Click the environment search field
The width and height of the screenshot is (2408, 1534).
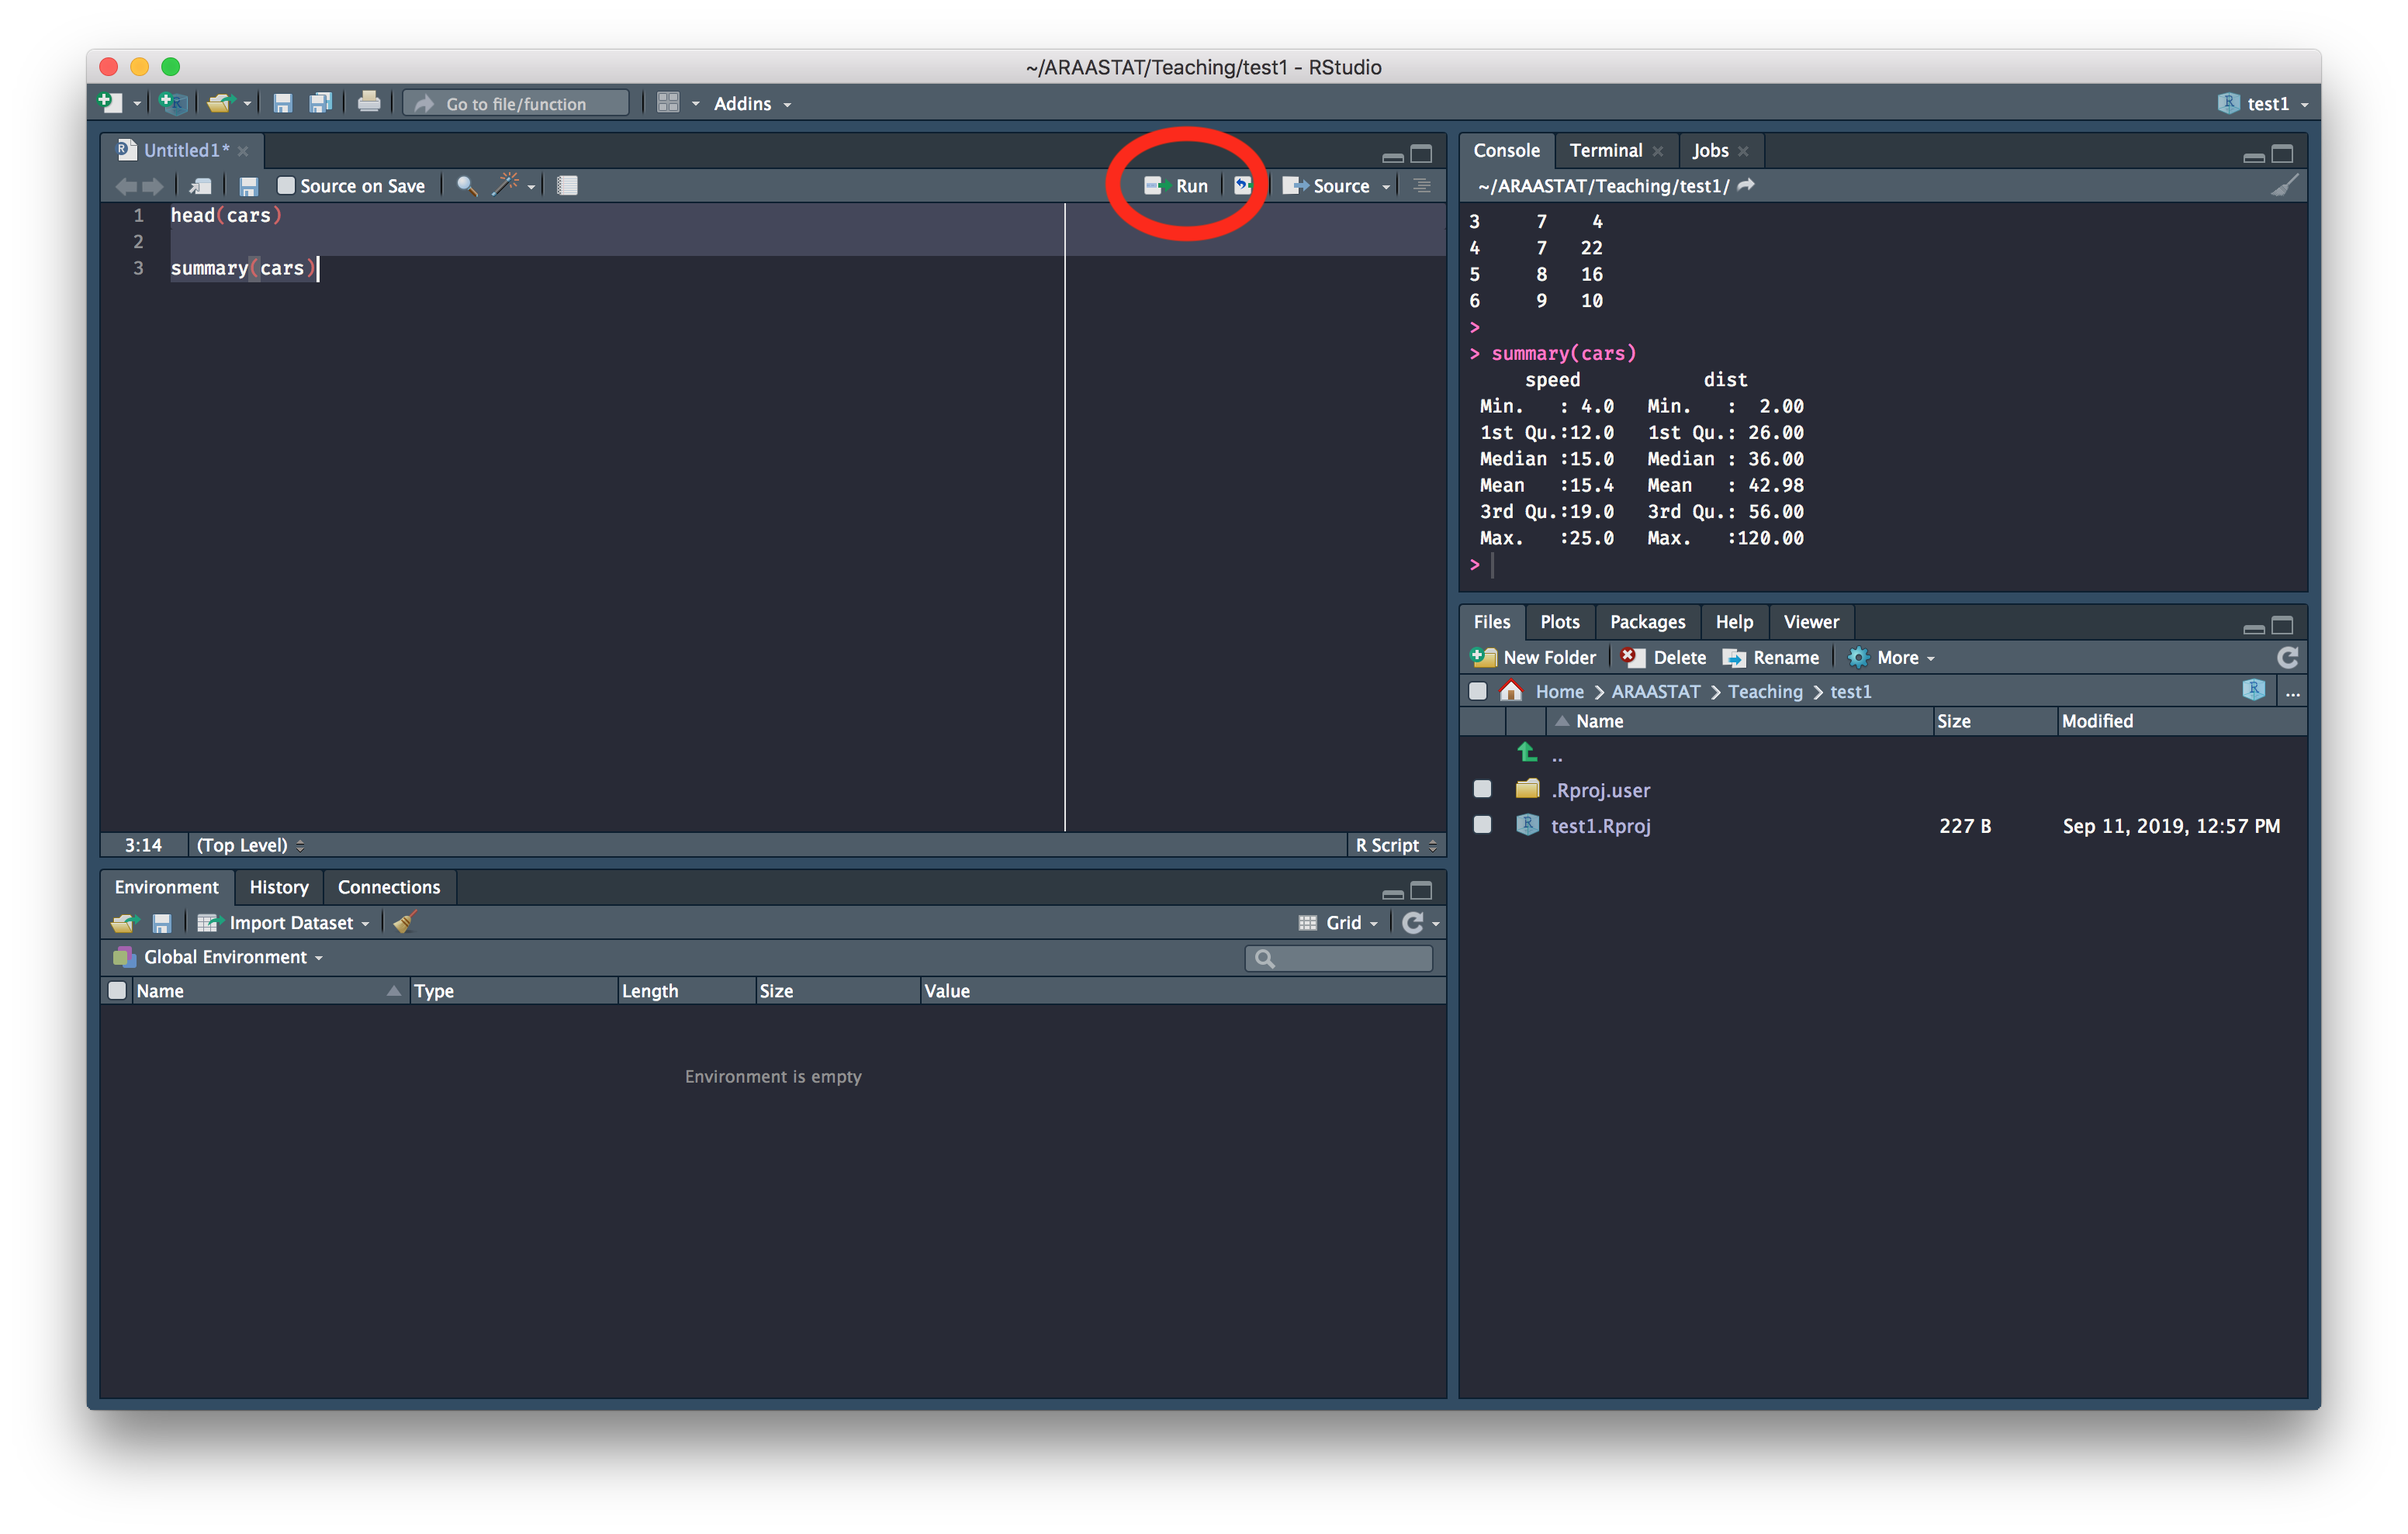(x=1350, y=958)
